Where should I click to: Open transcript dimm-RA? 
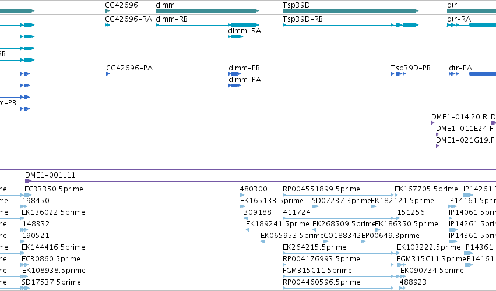coord(245,31)
